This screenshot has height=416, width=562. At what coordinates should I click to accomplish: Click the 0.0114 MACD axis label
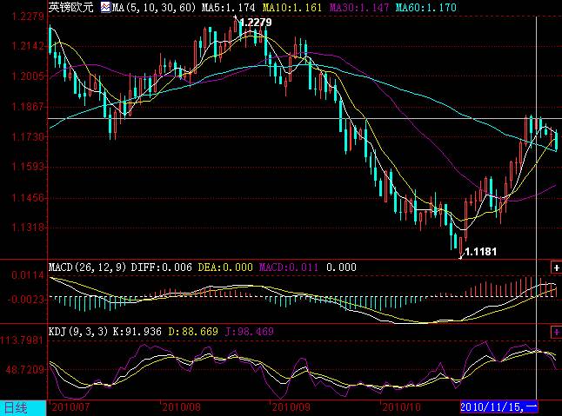click(28, 275)
